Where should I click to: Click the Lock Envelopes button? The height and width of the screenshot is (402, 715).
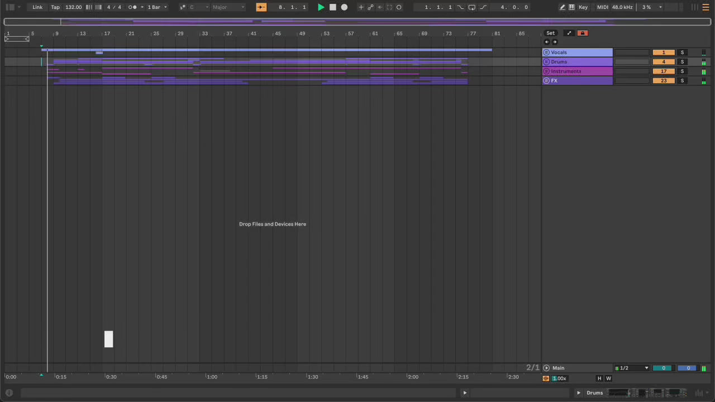[582, 33]
